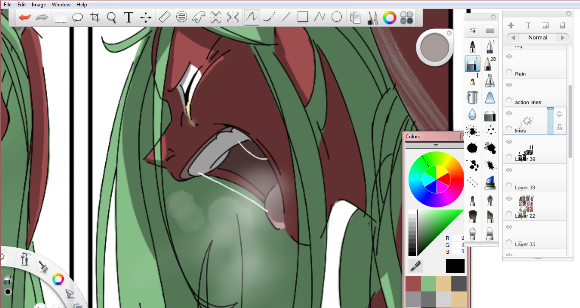
Task: Hide Layer 22 with eye icon
Action: [x=509, y=199]
